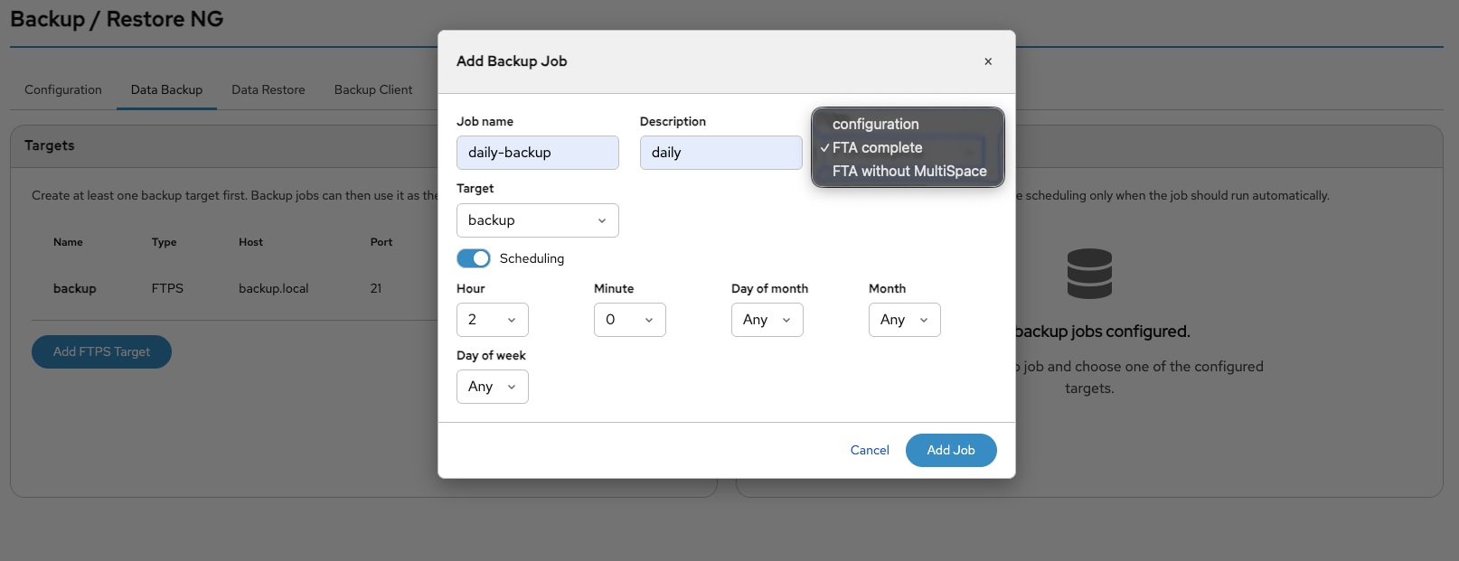Click the 'FTPS' type cell
Image resolution: width=1459 pixels, height=561 pixels.
coord(167,288)
